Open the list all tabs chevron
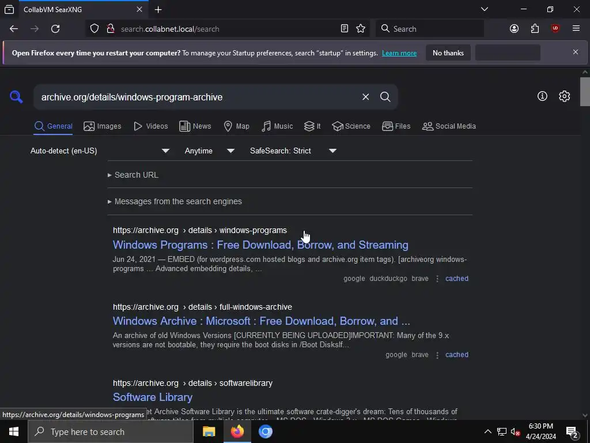Viewport: 590px width, 443px height. [484, 9]
